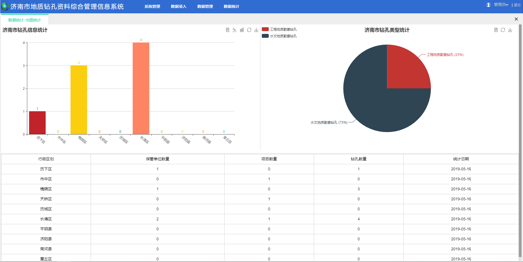
Task: Open the 数据录入 menu
Action: tap(179, 6)
